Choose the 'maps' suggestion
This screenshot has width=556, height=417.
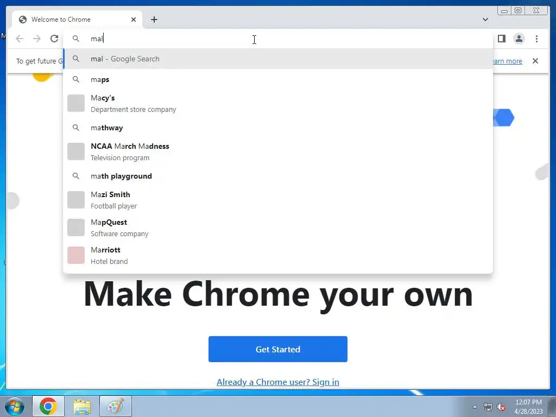point(278,79)
